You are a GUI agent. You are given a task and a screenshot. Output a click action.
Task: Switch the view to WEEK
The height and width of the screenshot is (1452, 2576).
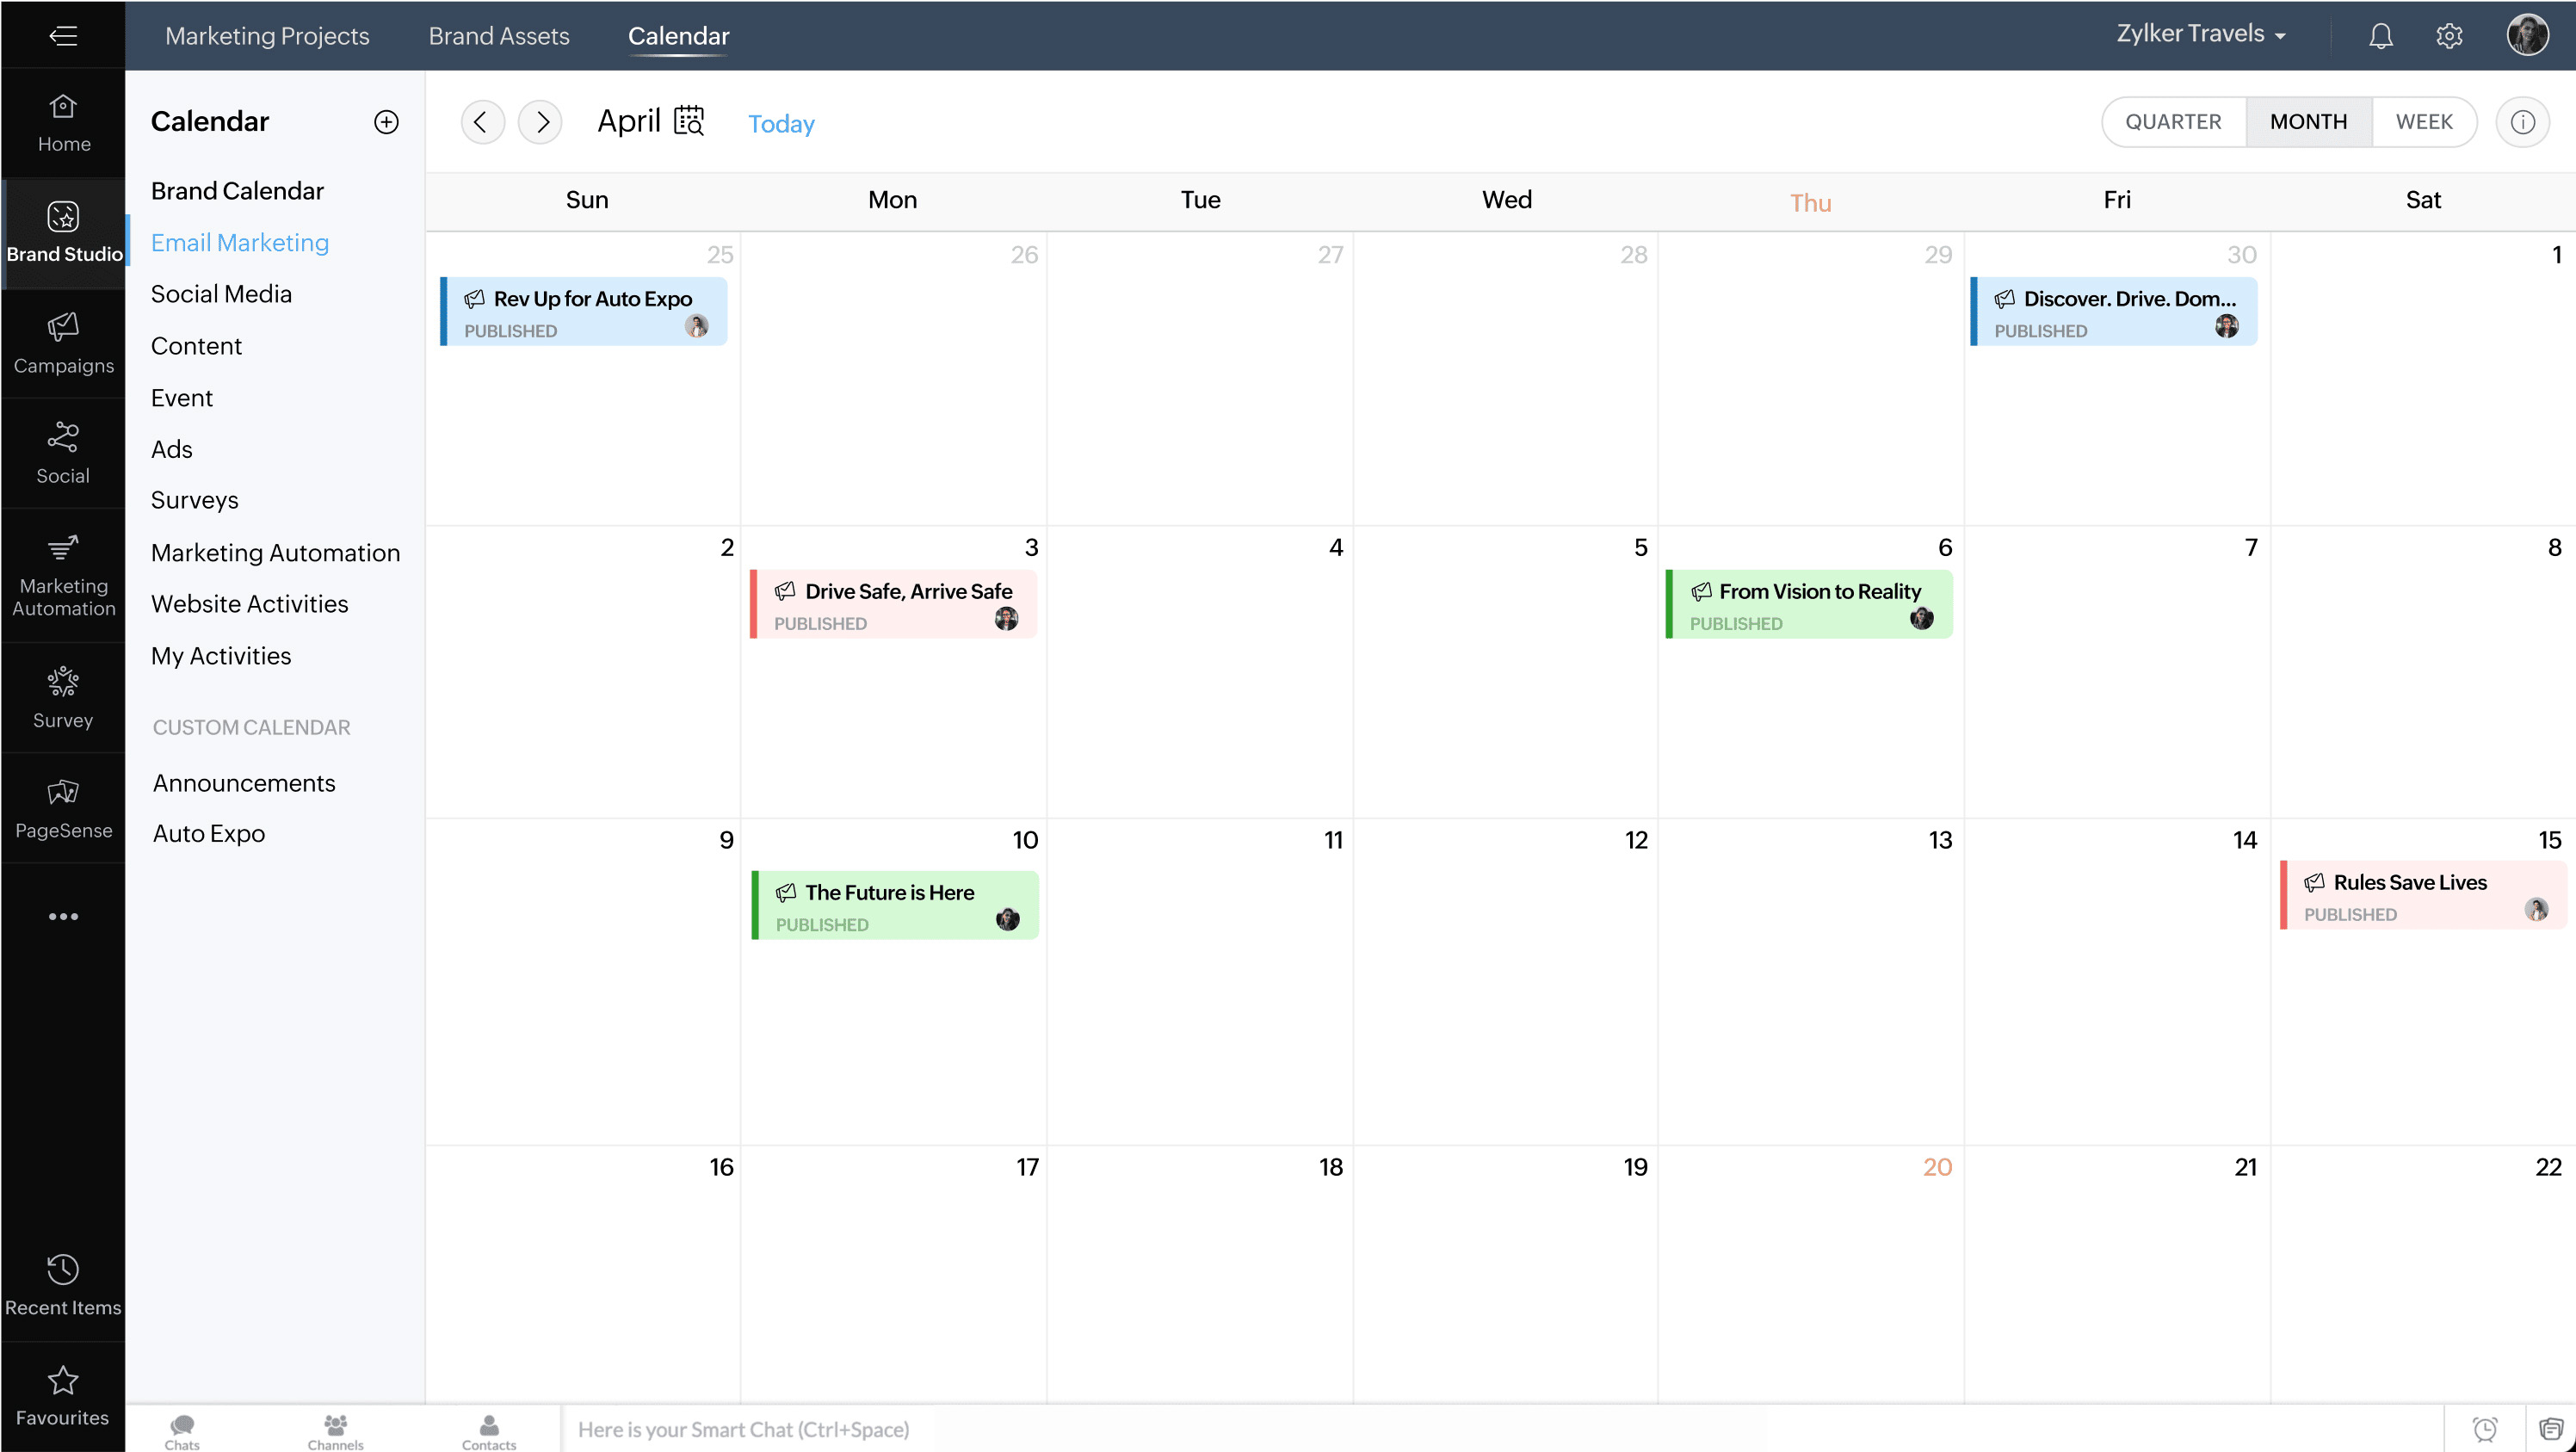coord(2423,122)
